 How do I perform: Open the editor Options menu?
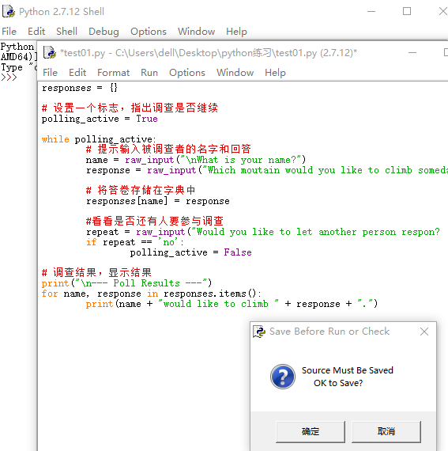click(x=187, y=73)
